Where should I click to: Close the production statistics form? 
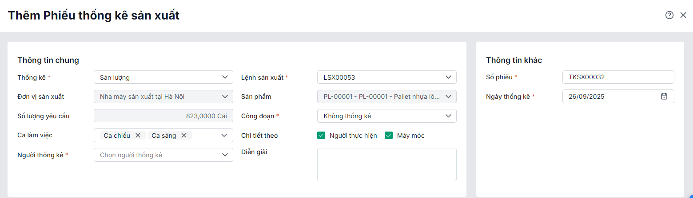[683, 15]
